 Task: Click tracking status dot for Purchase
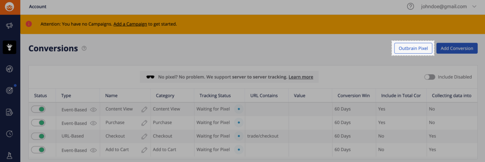pyautogui.click(x=239, y=123)
